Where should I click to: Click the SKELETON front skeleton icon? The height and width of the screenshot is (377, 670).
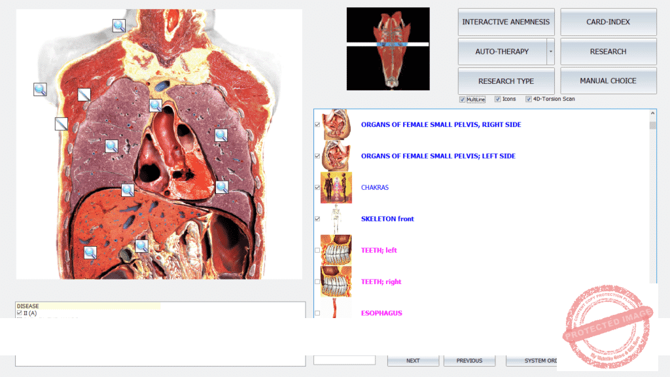click(x=336, y=219)
